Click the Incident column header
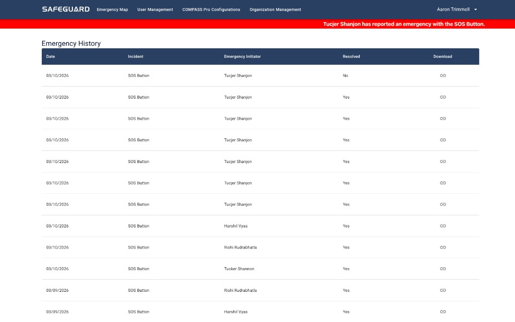Viewport: 515px width, 322px height. tap(135, 56)
